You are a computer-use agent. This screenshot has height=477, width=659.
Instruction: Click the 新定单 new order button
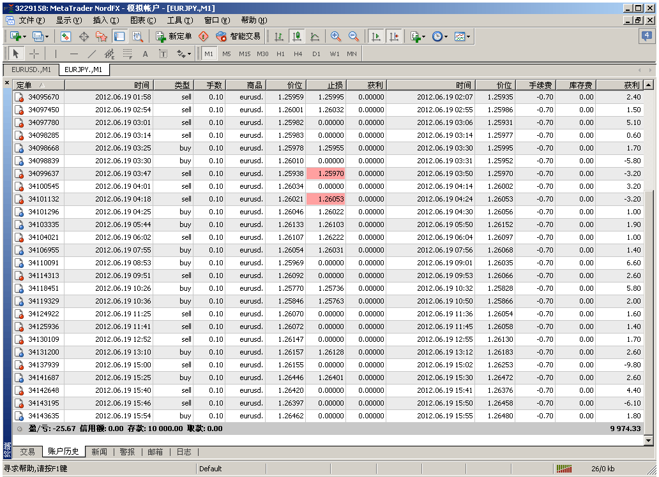point(173,36)
